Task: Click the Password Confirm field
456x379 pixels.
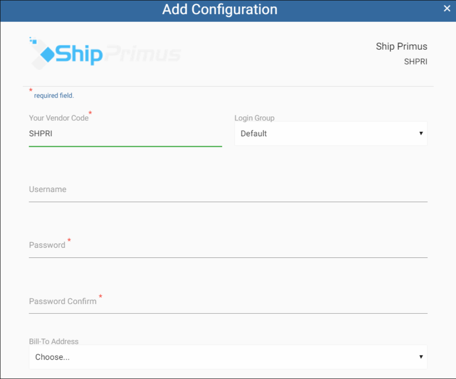Action: [228, 302]
